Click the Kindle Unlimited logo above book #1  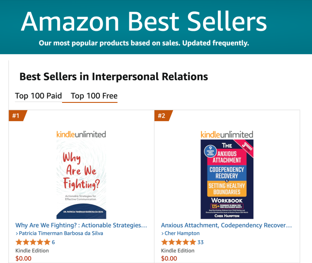tap(81, 134)
